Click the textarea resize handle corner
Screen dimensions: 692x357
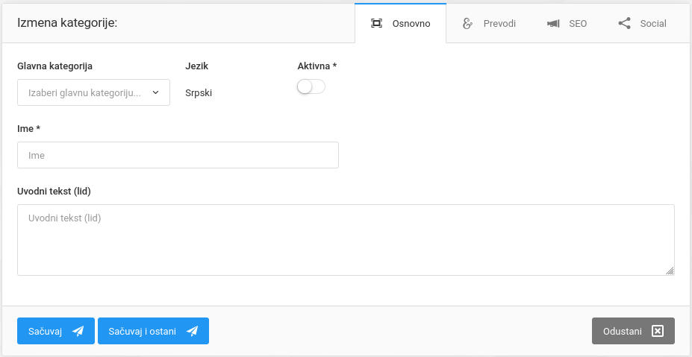pos(670,271)
